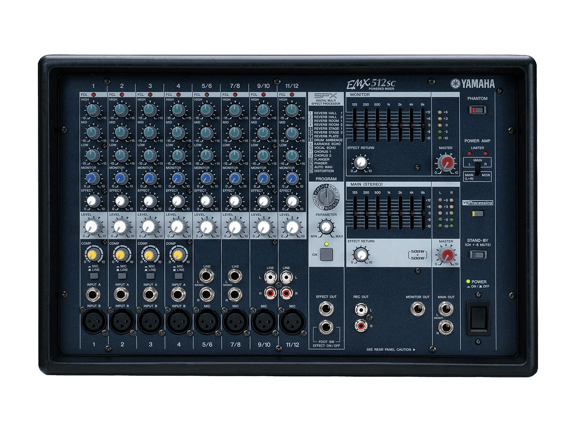This screenshot has width=576, height=432.
Task: Adjust the MONITOR section EFFECT RETURN knob
Action: [360, 162]
